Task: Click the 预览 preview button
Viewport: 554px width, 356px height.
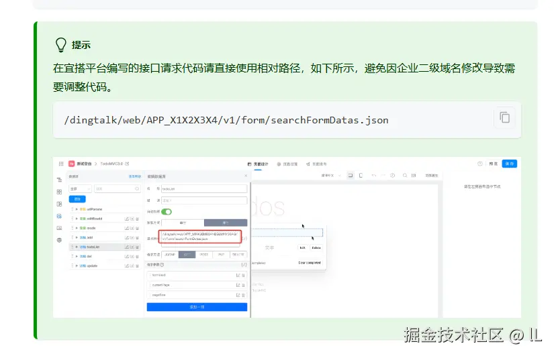Action: pos(494,164)
